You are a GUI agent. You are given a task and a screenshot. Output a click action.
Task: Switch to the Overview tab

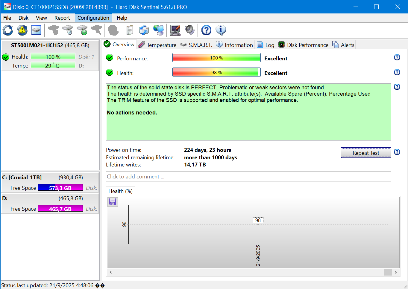point(119,45)
